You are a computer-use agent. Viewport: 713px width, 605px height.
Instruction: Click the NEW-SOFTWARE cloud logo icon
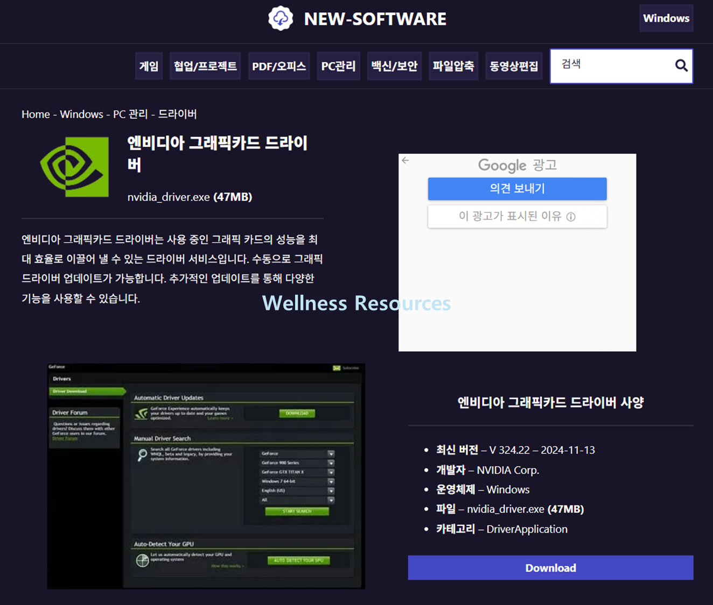[x=281, y=18]
